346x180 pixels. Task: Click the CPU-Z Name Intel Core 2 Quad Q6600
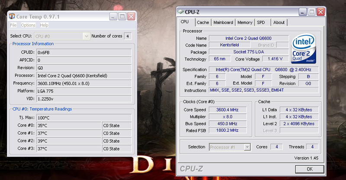click(x=249, y=38)
